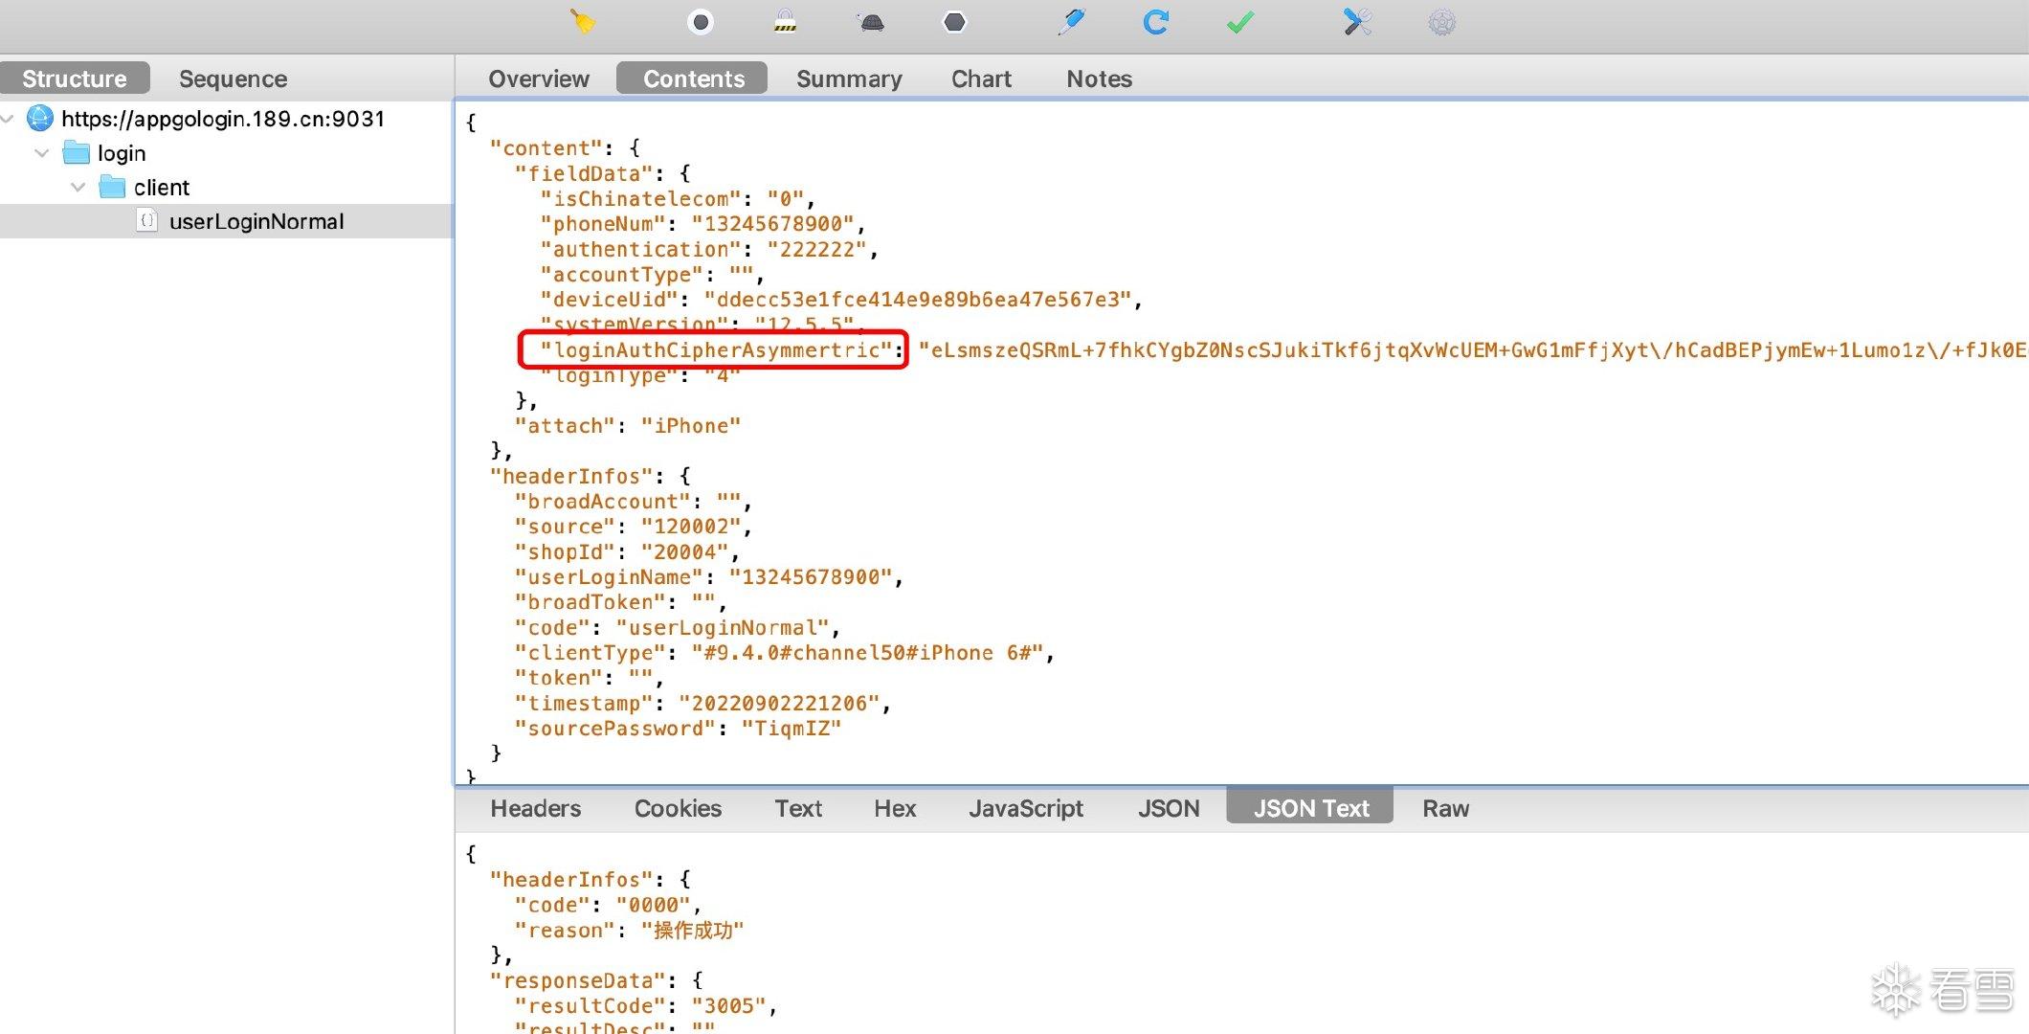Click the "isChinatelecom" line
Viewport: 2029px width, 1034px height.
[x=677, y=199]
